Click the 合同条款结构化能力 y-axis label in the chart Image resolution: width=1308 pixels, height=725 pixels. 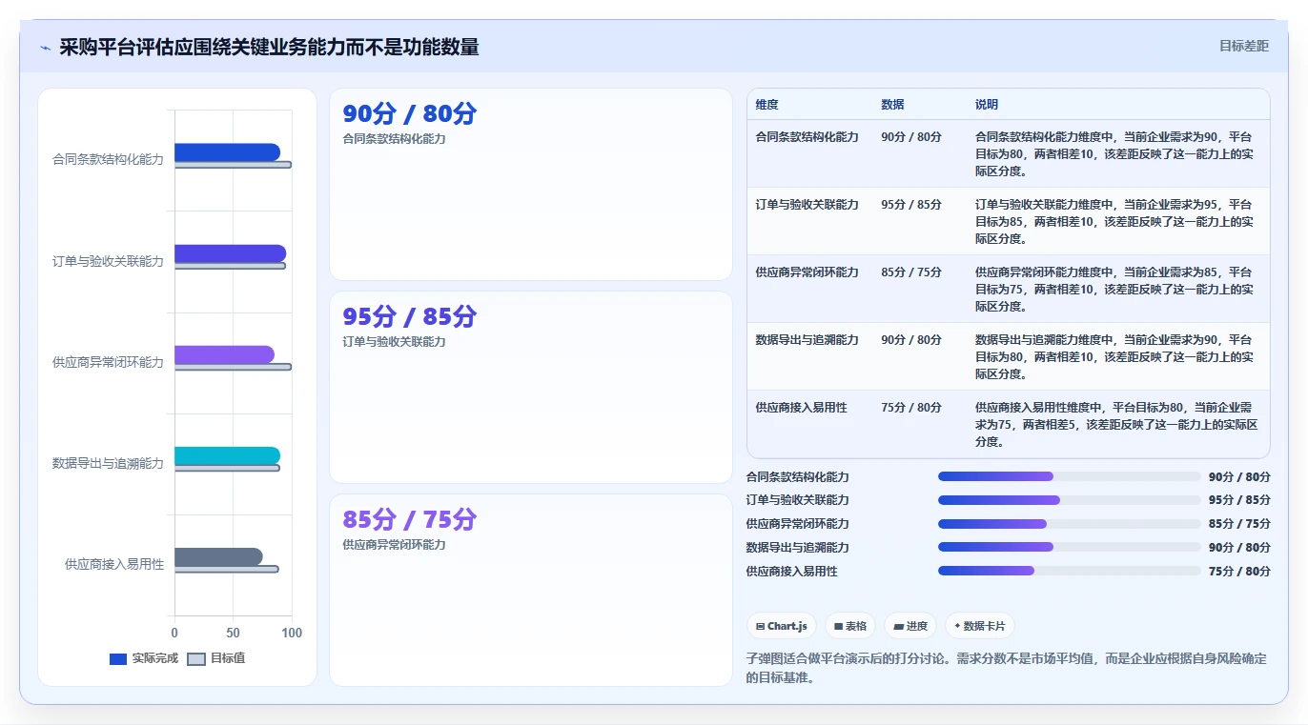[x=108, y=160]
